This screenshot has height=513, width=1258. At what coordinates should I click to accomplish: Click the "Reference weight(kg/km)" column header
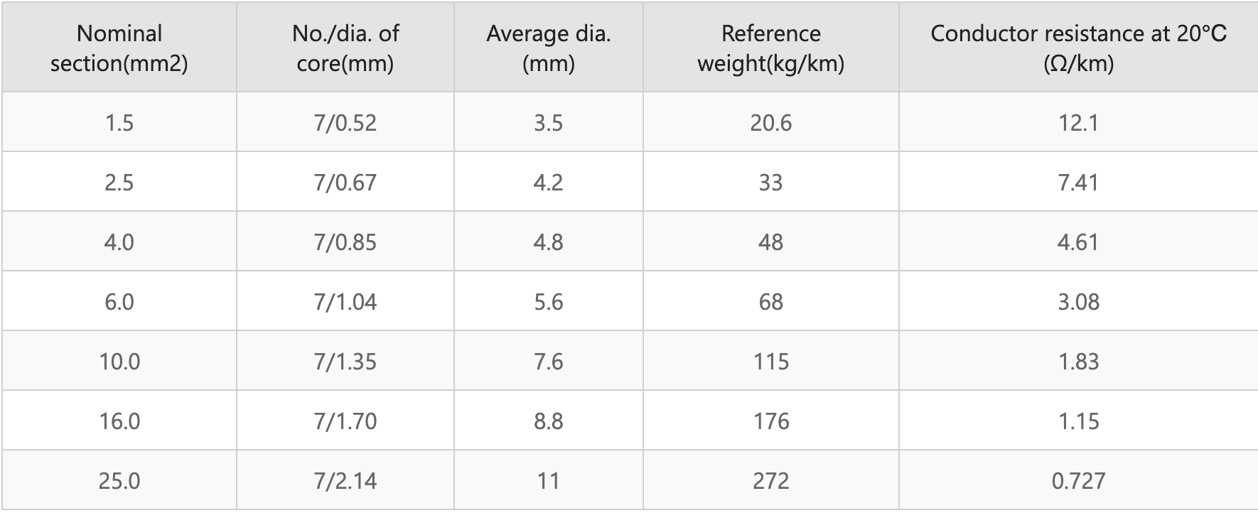pyautogui.click(x=770, y=48)
